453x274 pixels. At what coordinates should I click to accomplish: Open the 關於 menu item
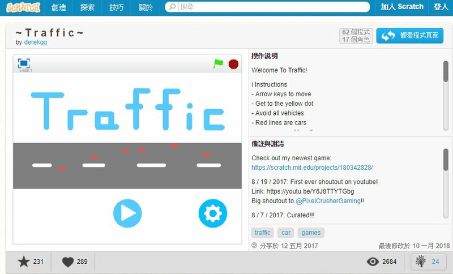[x=146, y=7]
